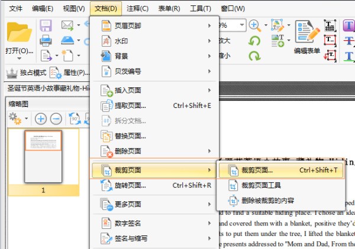Open the 注释(C) menu
The width and height of the screenshot is (355, 249).
pos(137,9)
